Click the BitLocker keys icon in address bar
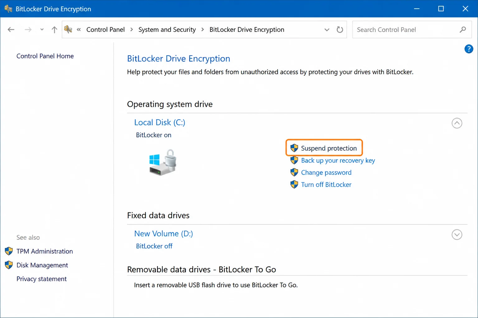Viewport: 478px width, 318px height. (68, 30)
